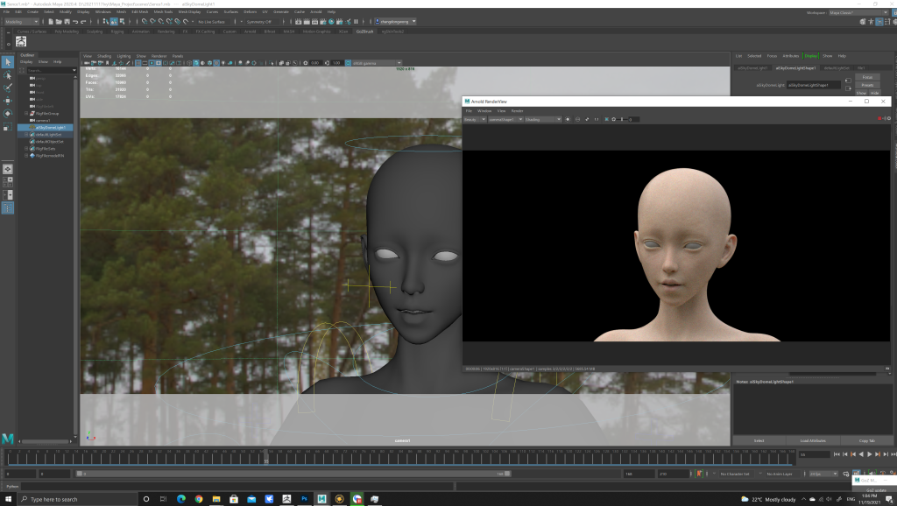897x506 pixels.
Task: Choose the Move tool in toolbox
Action: point(7,101)
